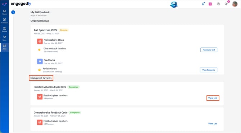Screen dimensions: 241x133
Task: Open Connect in the sidebar
Action: [4, 21]
